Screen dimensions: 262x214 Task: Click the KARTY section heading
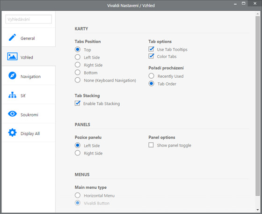(x=81, y=29)
